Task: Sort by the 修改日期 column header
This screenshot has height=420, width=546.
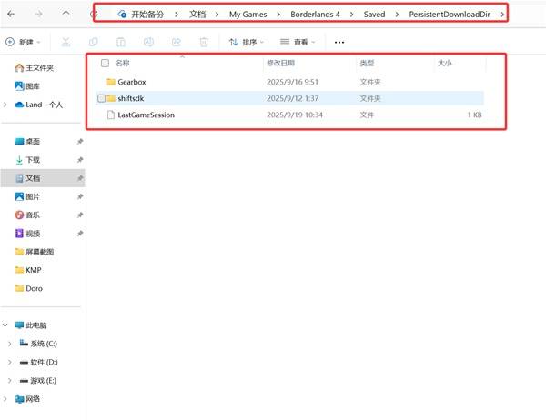Action: (280, 64)
